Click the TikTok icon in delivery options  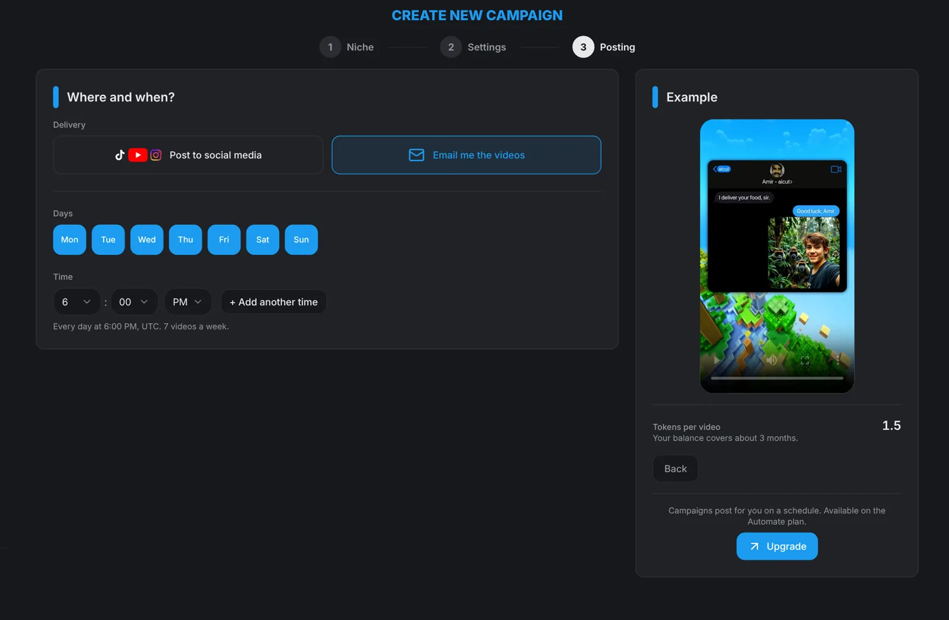pos(120,155)
